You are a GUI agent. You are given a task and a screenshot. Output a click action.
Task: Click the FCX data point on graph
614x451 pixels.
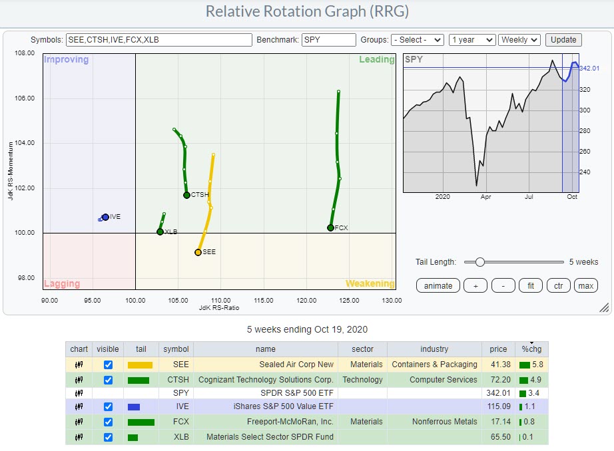coord(330,227)
